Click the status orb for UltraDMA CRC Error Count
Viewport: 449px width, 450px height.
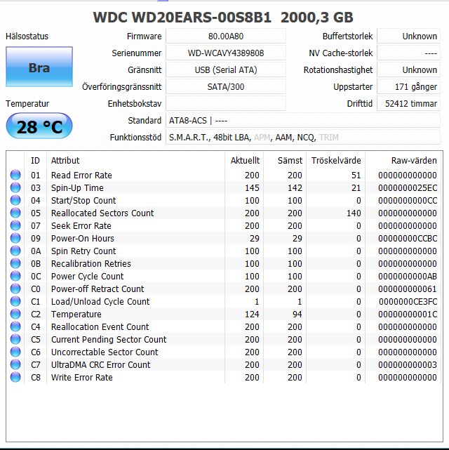[15, 365]
